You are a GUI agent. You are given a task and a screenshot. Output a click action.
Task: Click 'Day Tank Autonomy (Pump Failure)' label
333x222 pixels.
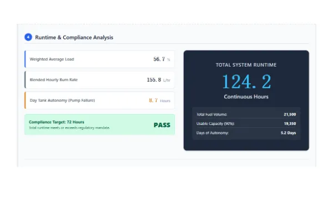[62, 100]
